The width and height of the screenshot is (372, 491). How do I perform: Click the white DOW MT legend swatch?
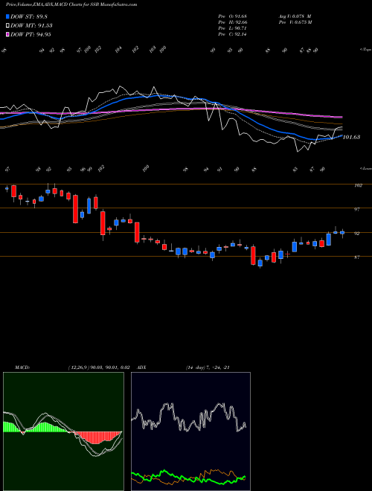(8, 26)
